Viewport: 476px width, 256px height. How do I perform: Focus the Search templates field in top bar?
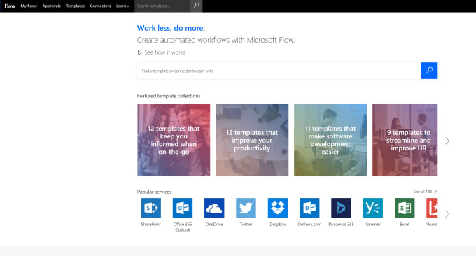[162, 6]
